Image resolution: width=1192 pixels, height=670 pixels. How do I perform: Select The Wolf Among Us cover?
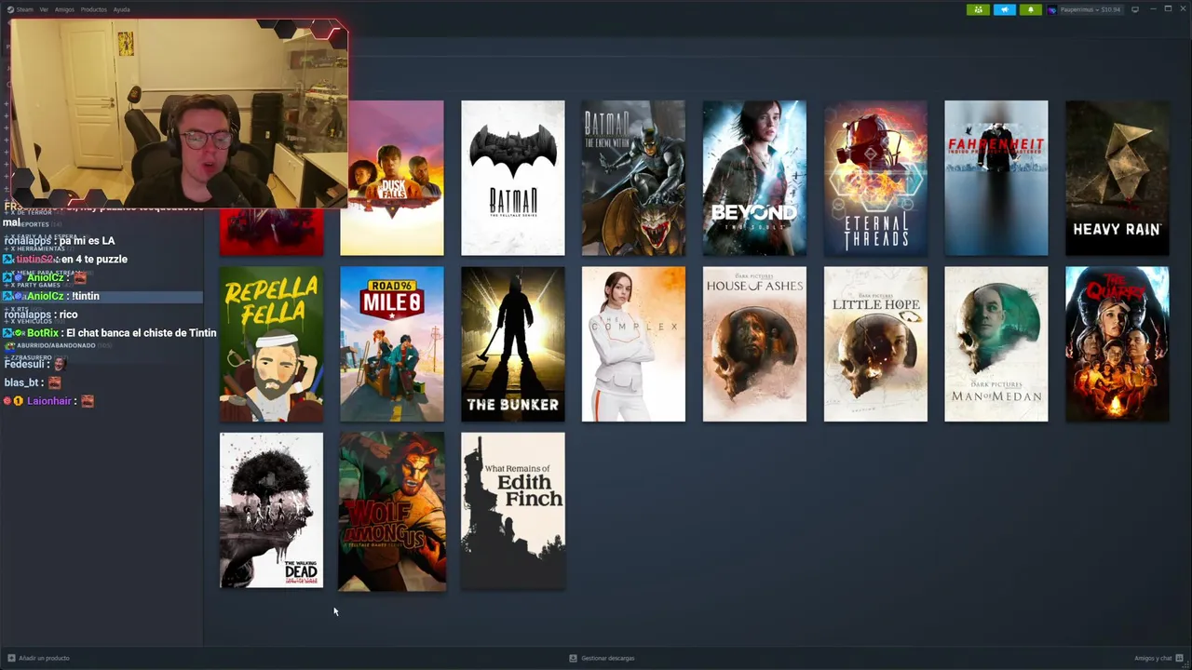coord(392,511)
